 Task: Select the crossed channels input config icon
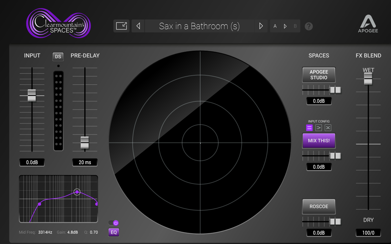tap(328, 128)
